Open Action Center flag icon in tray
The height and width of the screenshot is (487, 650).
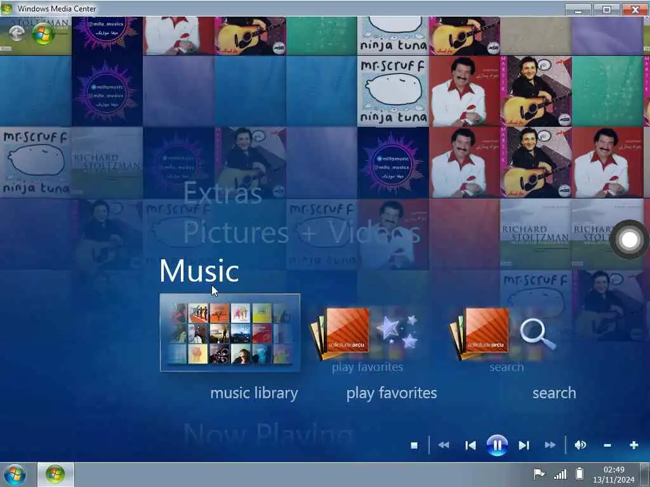tap(538, 474)
